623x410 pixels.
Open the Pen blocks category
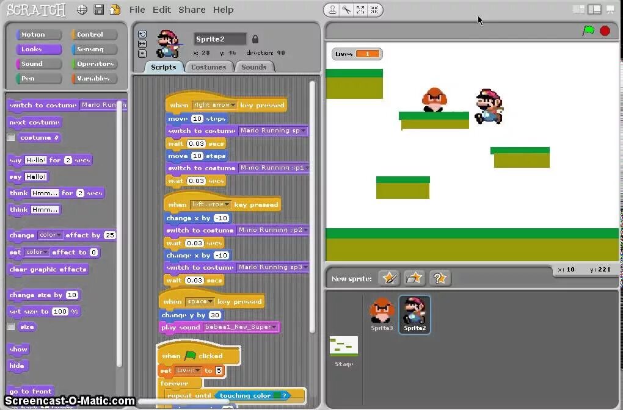pyautogui.click(x=39, y=79)
